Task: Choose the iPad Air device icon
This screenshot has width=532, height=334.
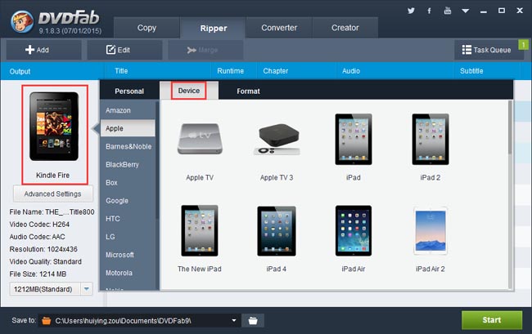Action: point(354,230)
